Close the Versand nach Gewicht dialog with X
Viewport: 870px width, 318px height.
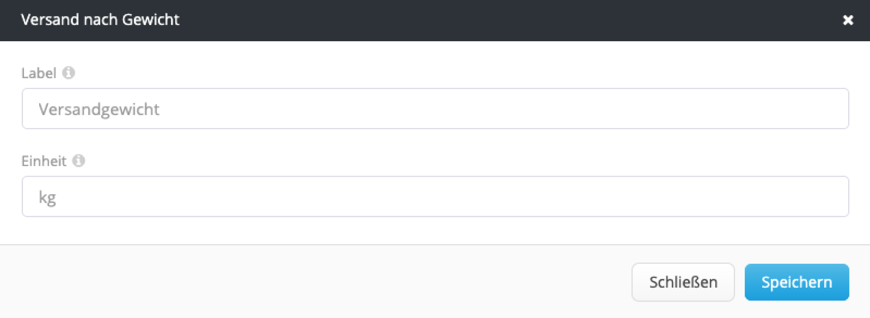click(x=848, y=20)
